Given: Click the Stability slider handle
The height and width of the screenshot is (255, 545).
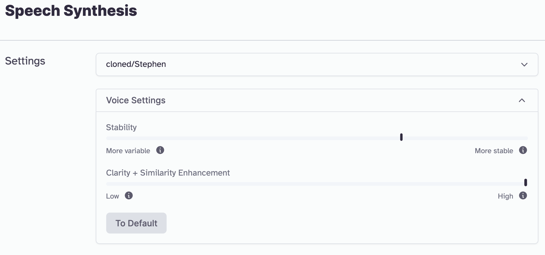Looking at the screenshot, I should click(x=401, y=137).
